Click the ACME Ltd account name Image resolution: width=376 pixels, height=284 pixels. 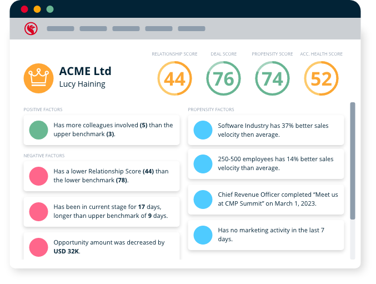(85, 71)
